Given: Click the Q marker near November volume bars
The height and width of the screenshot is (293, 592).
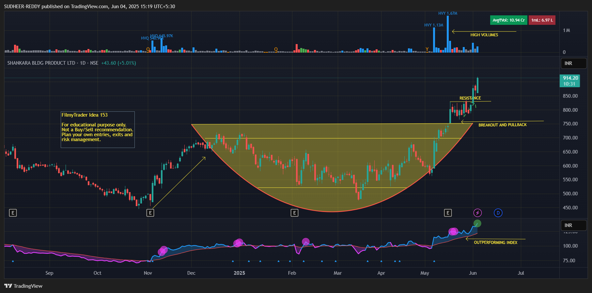Looking at the screenshot, I should tap(148, 49).
